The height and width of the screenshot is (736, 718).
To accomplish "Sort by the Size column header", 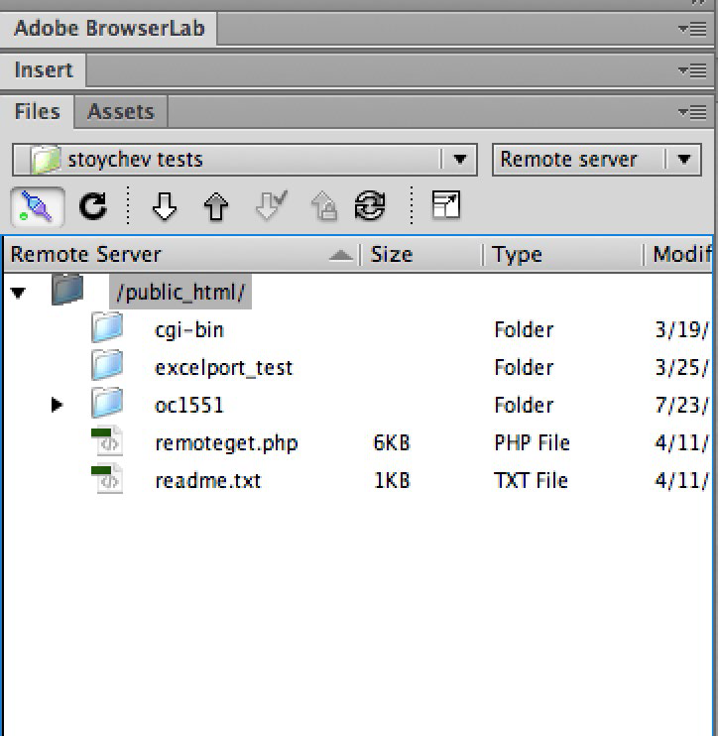I will tap(420, 255).
